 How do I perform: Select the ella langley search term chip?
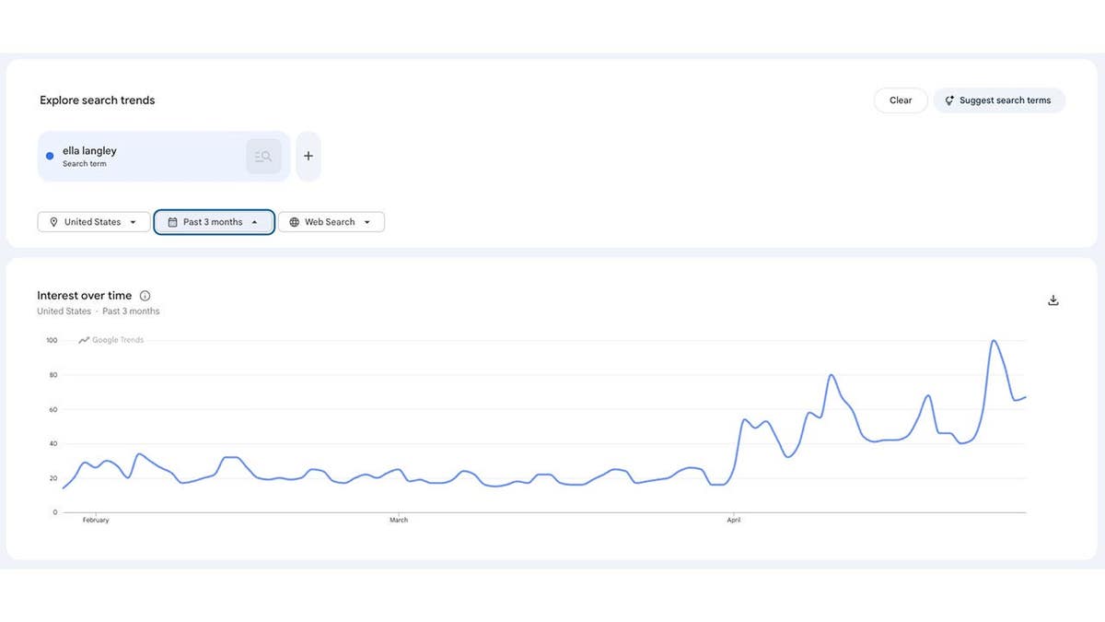[x=147, y=156]
